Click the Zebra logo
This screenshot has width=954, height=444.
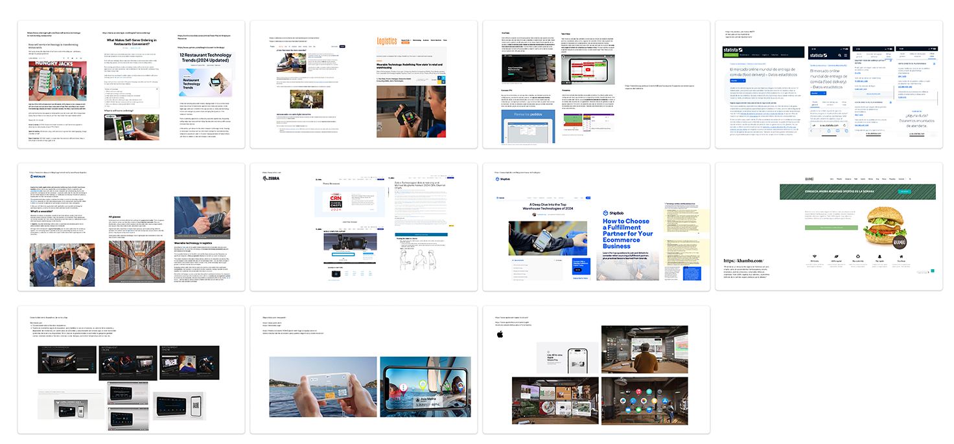[270, 179]
